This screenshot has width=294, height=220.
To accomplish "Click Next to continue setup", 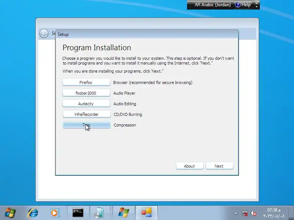I will 219,166.
